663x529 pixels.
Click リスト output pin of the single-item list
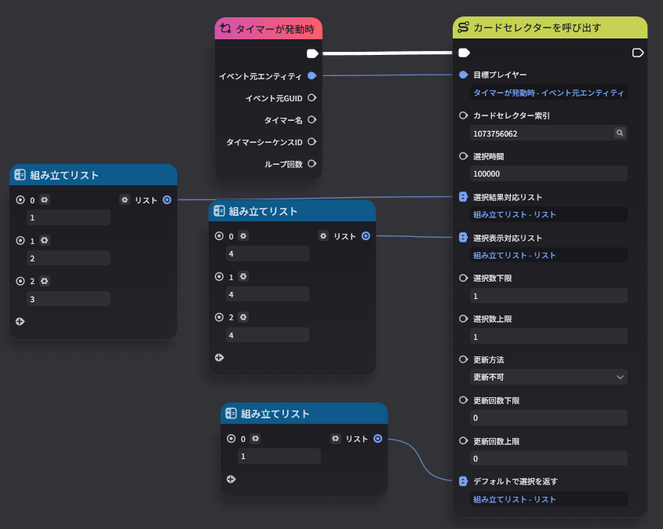point(377,439)
